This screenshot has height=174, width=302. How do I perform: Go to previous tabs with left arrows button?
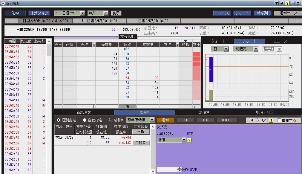[12, 21]
